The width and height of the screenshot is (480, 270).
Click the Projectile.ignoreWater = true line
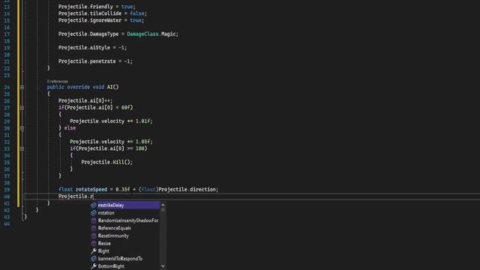101,20
